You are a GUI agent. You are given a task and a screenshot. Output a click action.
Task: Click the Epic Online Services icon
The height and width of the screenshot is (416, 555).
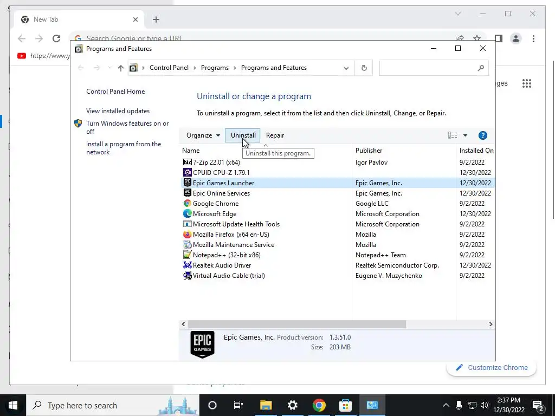pos(187,193)
